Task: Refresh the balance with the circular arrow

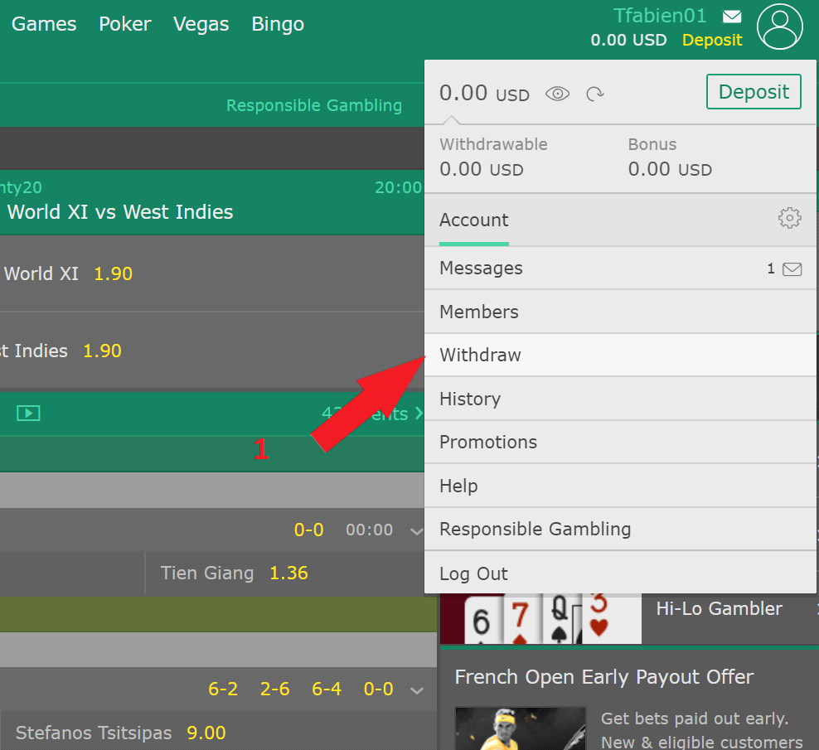Action: tap(595, 94)
